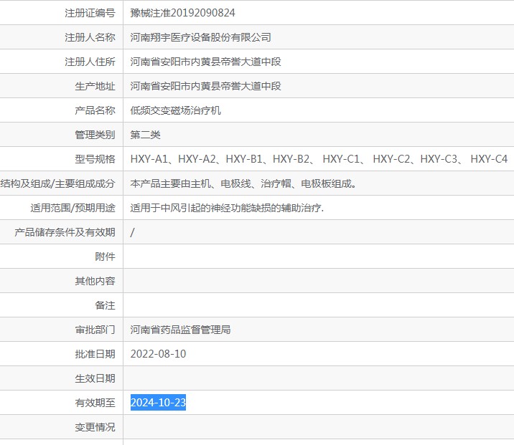Click the 附件 label
Image resolution: width=514 pixels, height=445 pixels.
pyautogui.click(x=106, y=257)
